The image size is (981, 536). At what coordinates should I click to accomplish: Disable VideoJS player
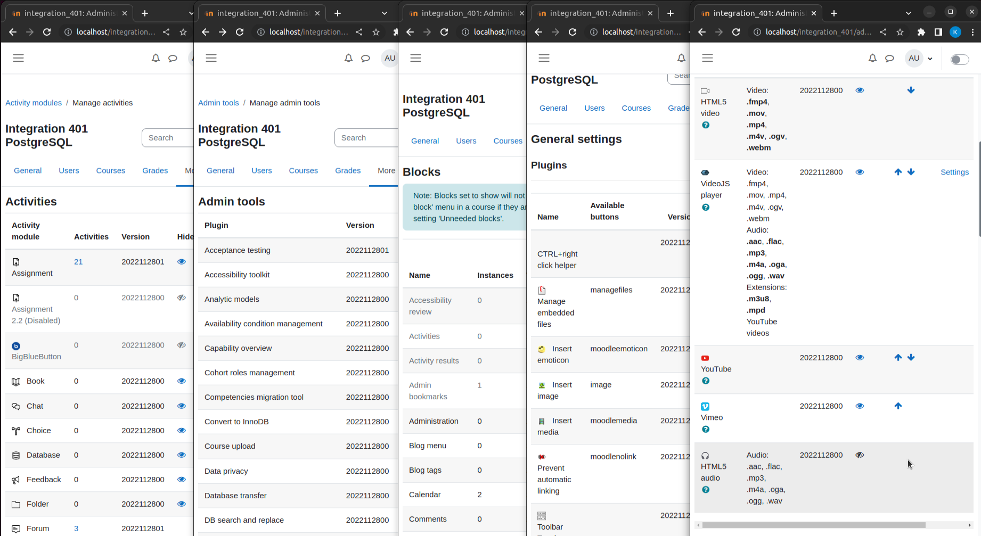coord(860,172)
